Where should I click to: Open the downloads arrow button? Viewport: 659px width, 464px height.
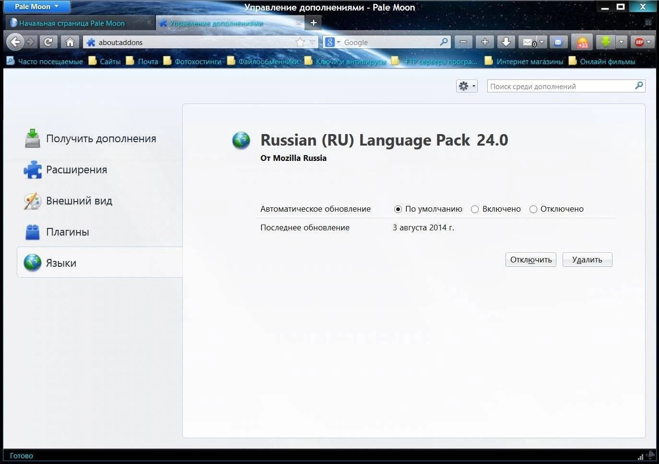pyautogui.click(x=506, y=42)
